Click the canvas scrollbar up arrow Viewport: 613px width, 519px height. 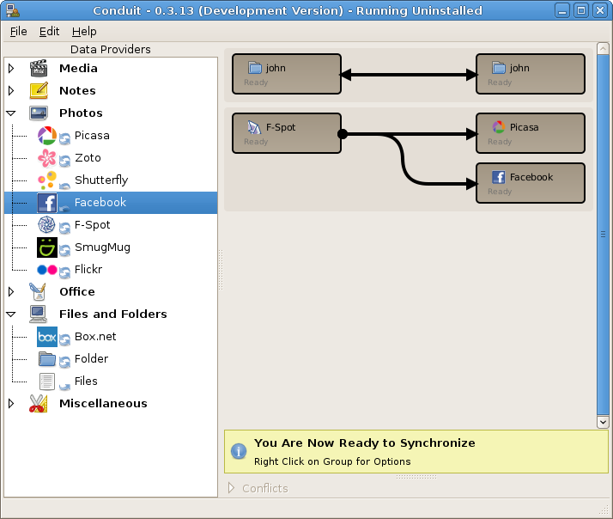point(603,48)
